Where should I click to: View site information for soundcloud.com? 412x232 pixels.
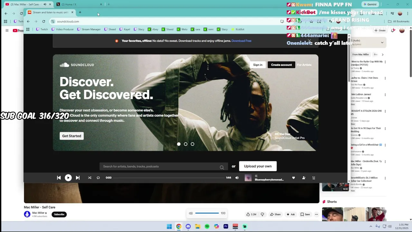coord(53,21)
